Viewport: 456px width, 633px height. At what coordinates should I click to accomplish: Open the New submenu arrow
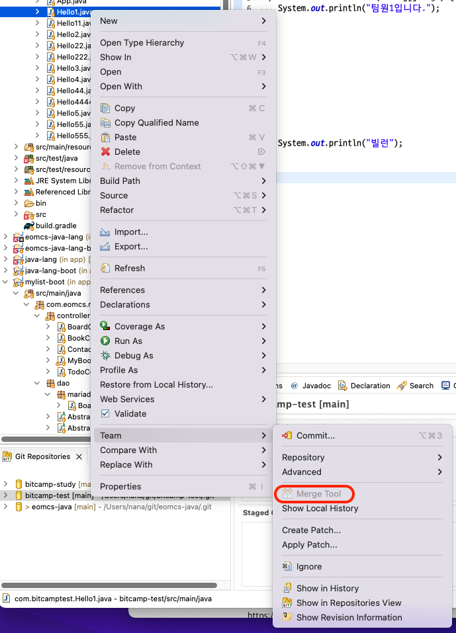pyautogui.click(x=264, y=21)
